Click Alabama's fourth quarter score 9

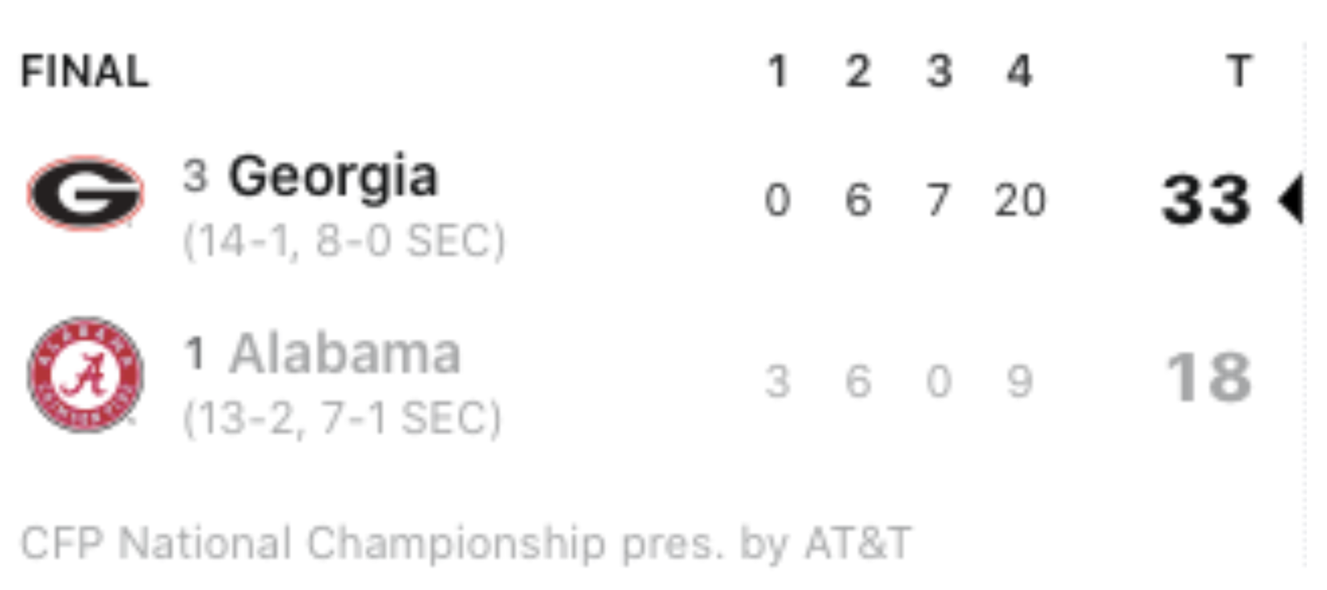pos(1020,381)
